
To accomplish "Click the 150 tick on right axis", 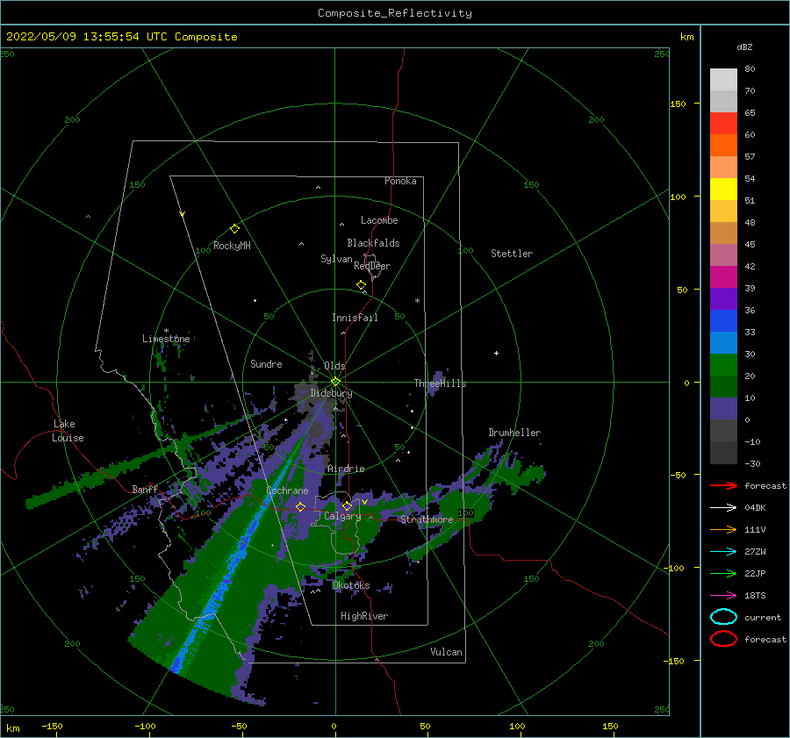I will pyautogui.click(x=678, y=104).
